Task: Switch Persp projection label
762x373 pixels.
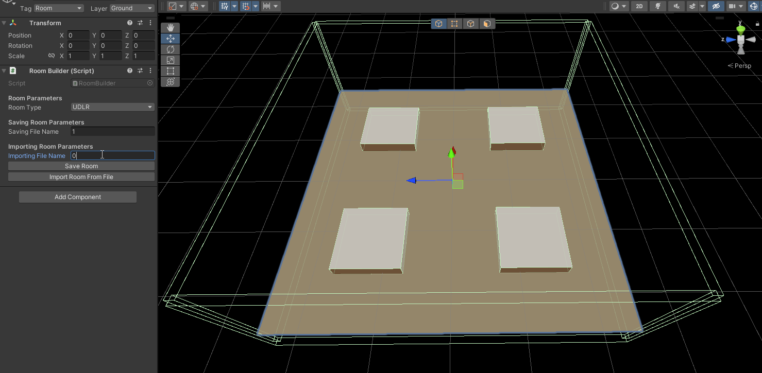Action: (739, 66)
